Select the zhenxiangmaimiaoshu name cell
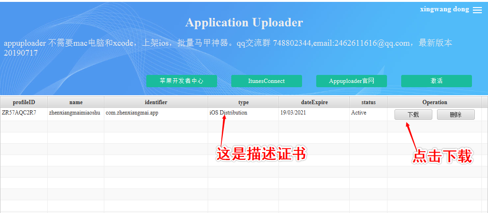 [76, 115]
